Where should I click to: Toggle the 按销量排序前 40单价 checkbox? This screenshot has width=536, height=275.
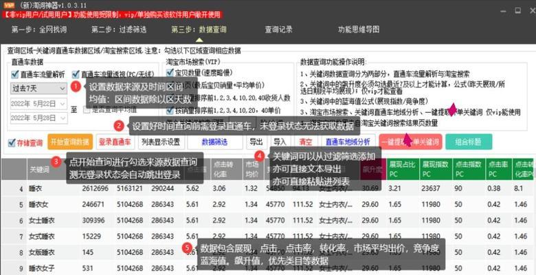(170, 111)
